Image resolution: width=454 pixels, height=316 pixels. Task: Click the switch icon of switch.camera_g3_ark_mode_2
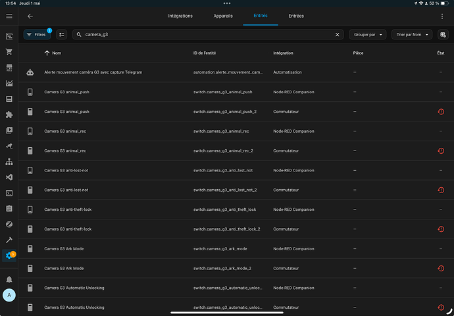tap(30, 268)
